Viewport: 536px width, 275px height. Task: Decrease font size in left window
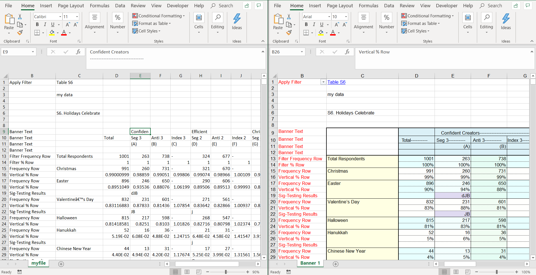75,25
